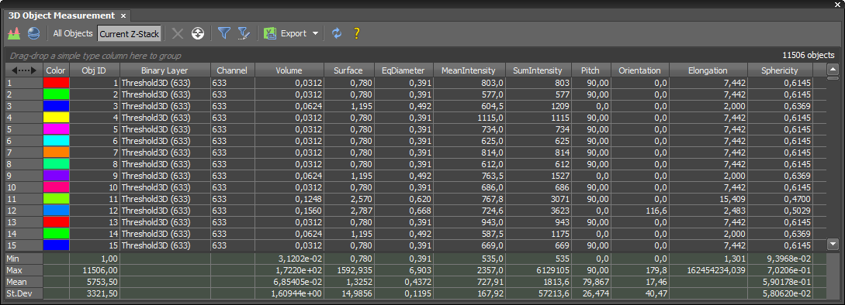Click the 11506 objects count label
This screenshot has width=845, height=305.
pos(809,56)
